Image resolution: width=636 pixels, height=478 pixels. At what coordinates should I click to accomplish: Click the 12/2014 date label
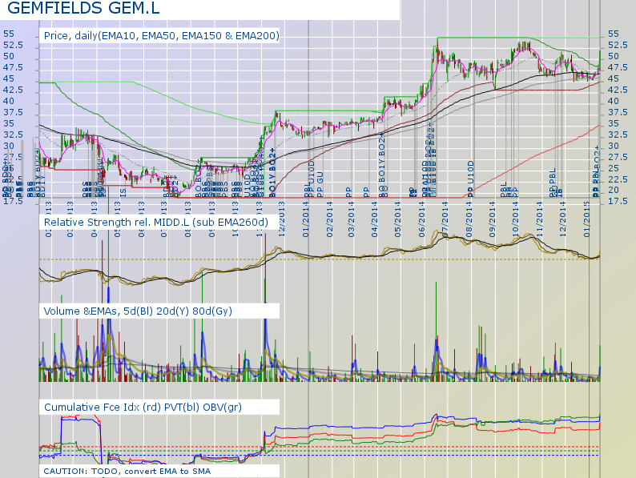point(562,219)
